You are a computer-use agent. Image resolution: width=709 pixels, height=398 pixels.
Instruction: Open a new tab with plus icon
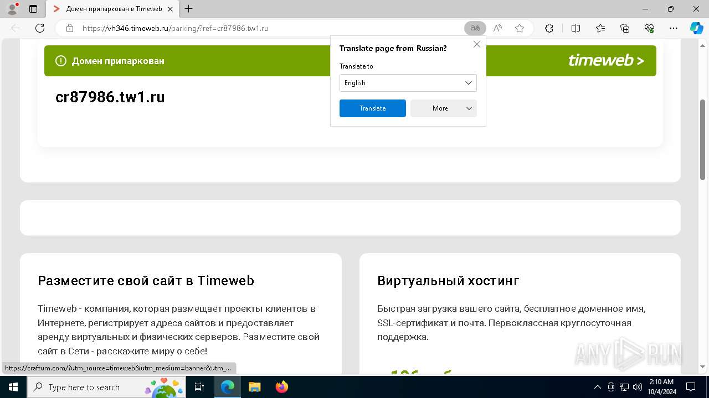(189, 9)
